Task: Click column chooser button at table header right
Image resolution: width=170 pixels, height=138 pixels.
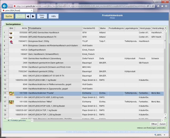Action: point(165,28)
